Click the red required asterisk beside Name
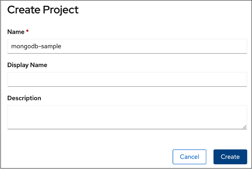The image size is (252, 169). tap(27, 32)
